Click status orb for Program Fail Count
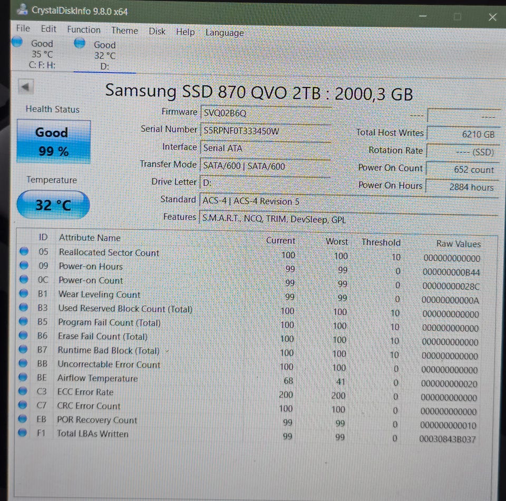This screenshot has width=506, height=501. point(23,321)
